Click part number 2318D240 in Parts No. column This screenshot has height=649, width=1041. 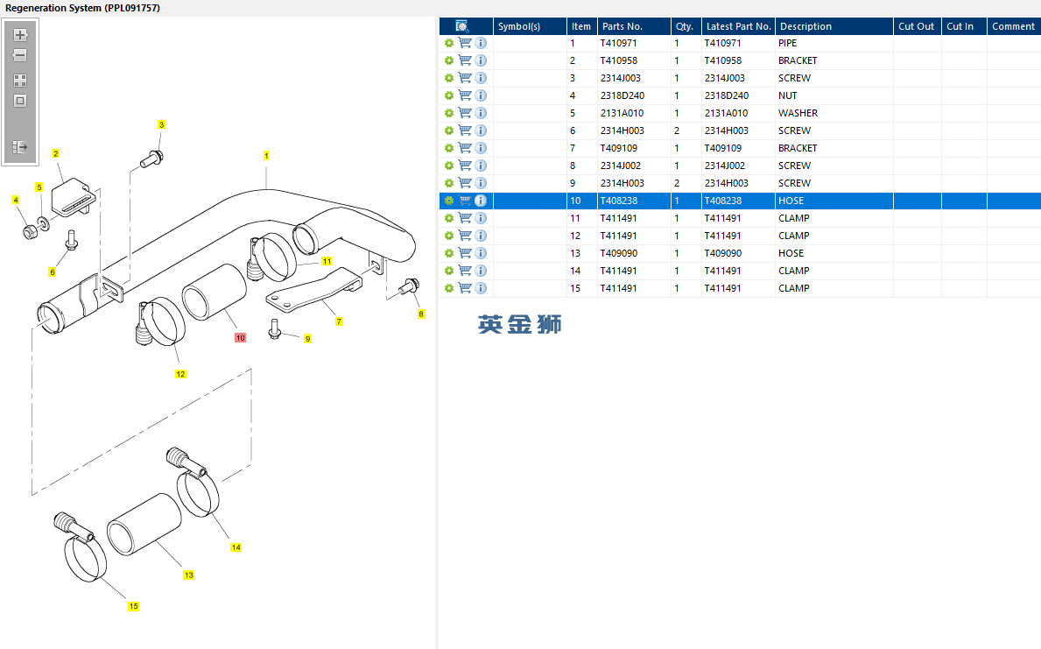(622, 95)
